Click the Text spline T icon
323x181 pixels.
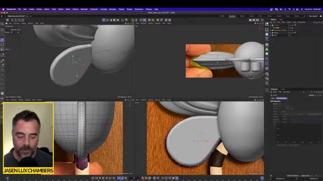click(x=267, y=39)
